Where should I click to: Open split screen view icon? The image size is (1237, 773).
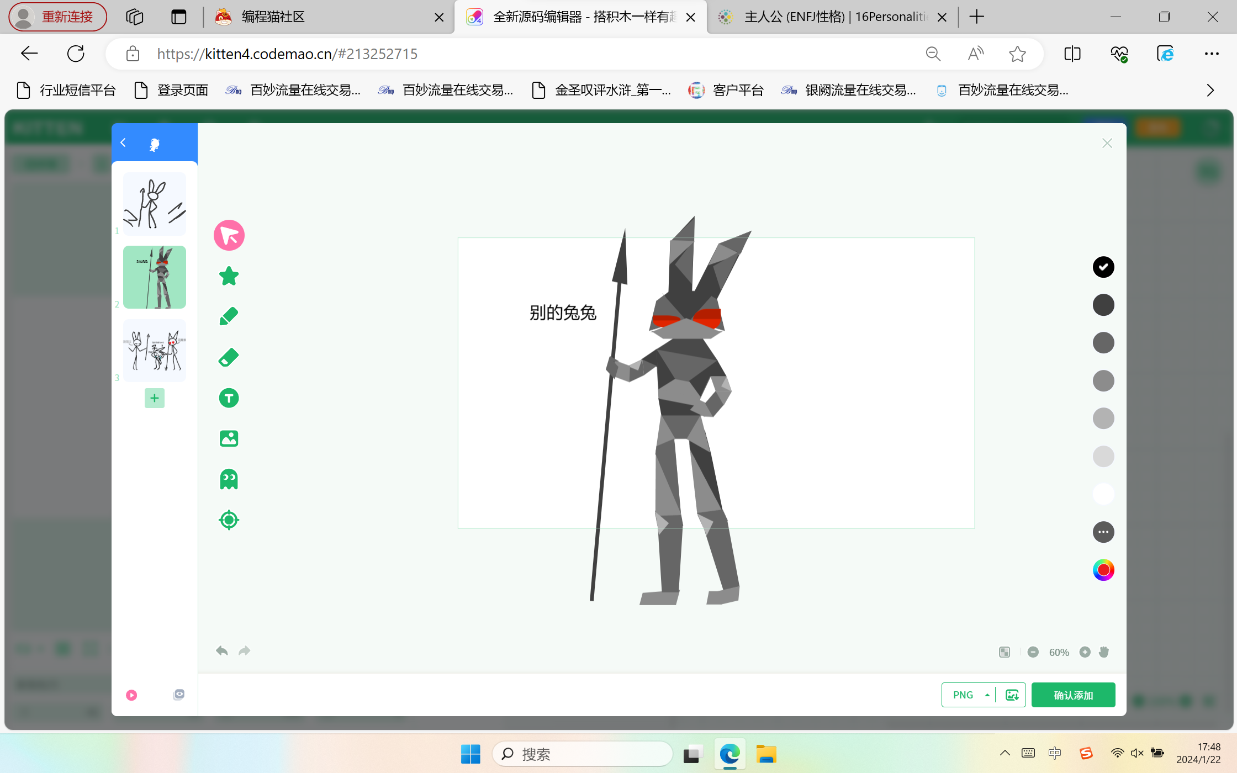tap(1072, 54)
